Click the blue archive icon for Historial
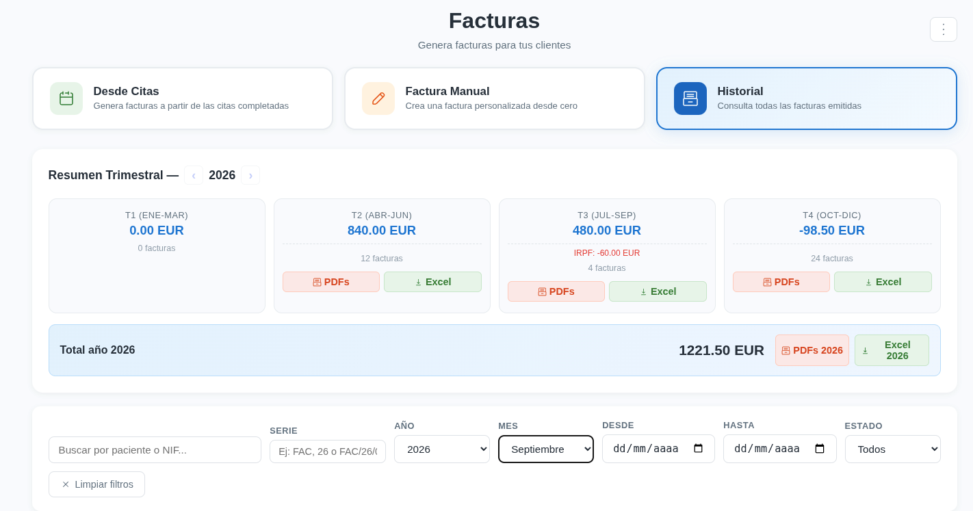The height and width of the screenshot is (511, 973). point(690,99)
